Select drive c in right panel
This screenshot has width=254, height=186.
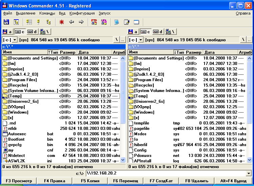coord(146,32)
